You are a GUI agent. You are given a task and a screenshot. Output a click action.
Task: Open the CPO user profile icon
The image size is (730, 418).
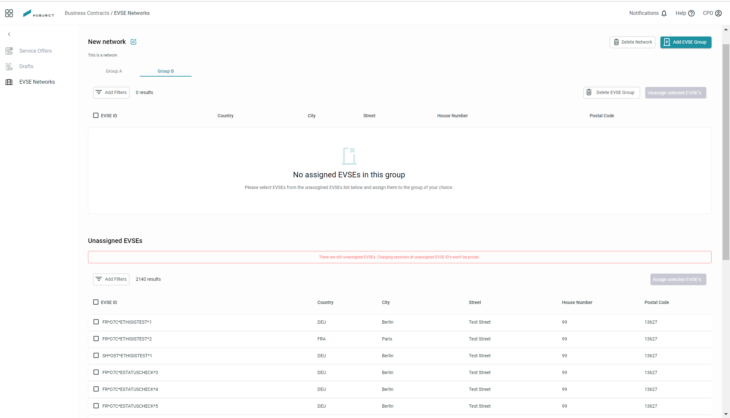click(x=718, y=13)
